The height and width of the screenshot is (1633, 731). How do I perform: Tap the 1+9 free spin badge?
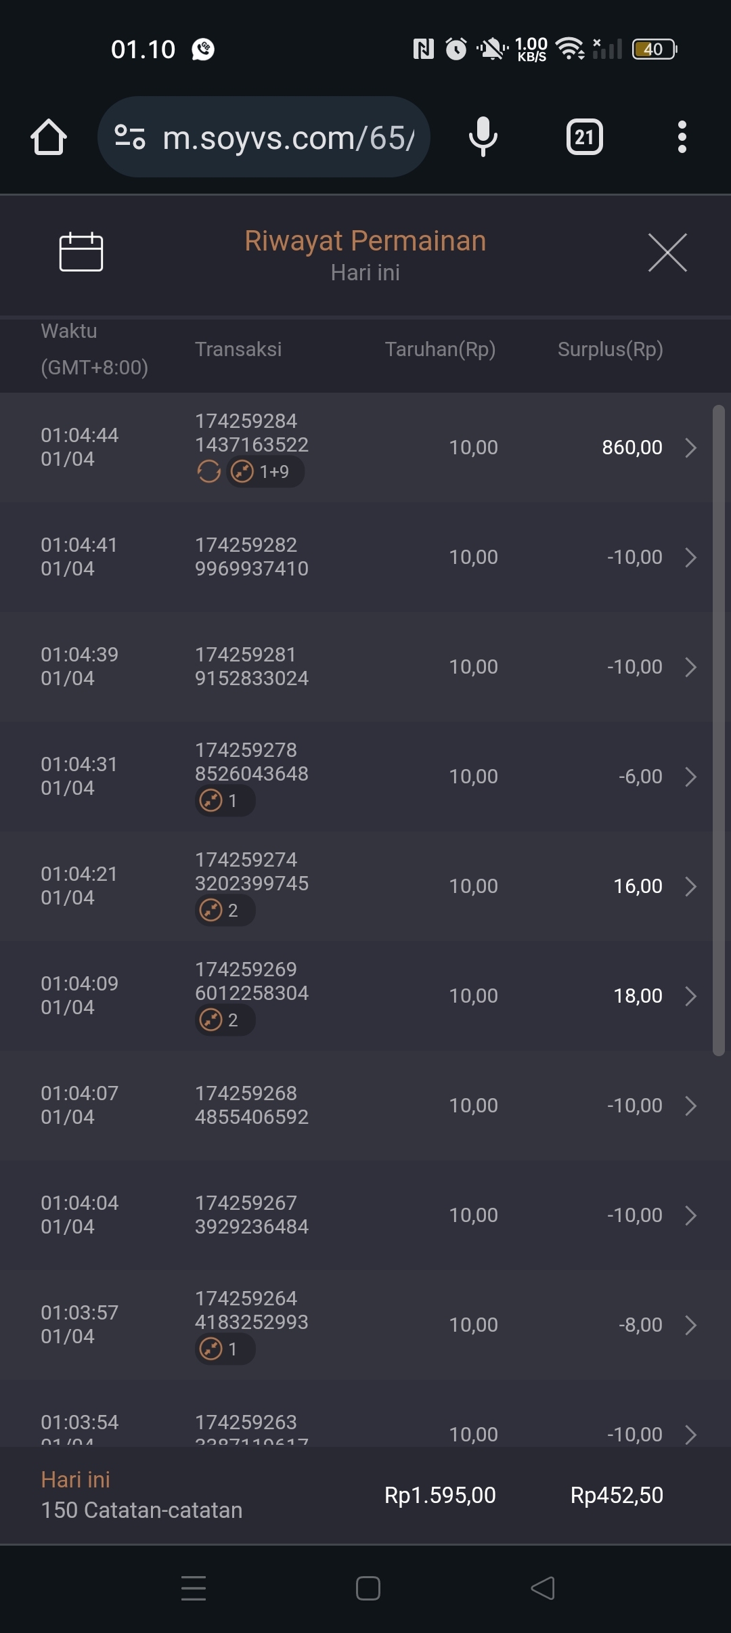[x=265, y=471]
